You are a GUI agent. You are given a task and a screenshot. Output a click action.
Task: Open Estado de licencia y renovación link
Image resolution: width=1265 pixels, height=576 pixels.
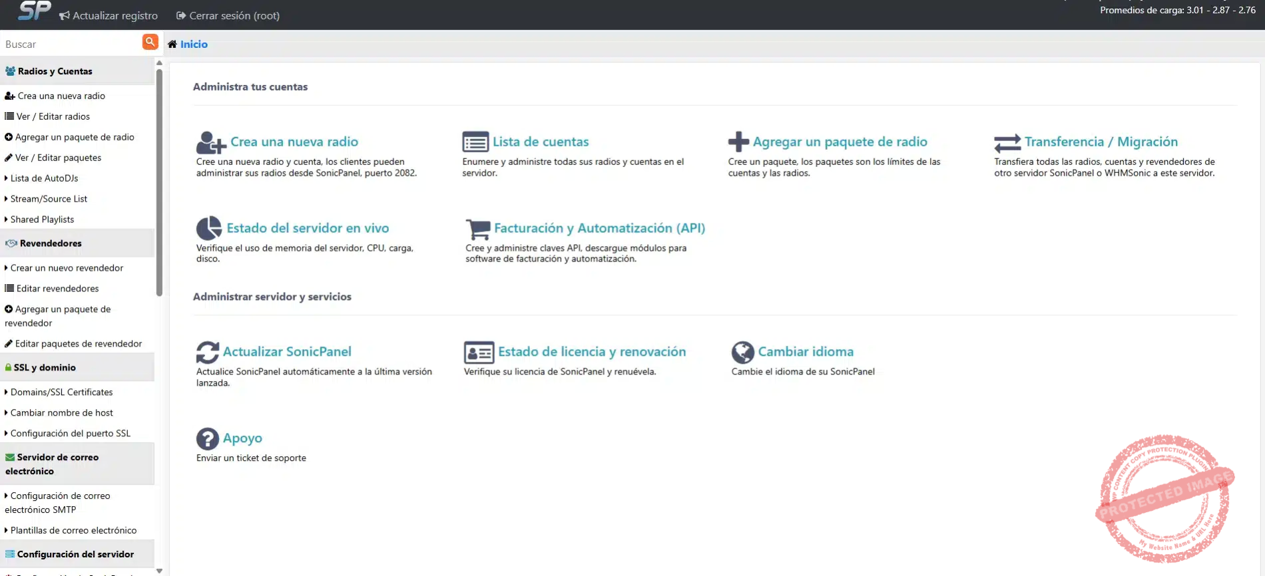coord(591,352)
